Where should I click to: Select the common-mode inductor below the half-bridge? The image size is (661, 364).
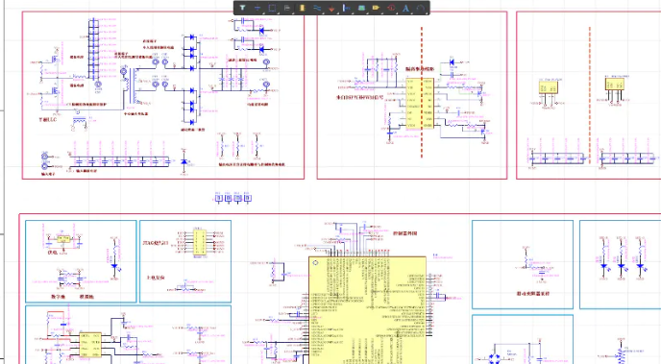tap(79, 121)
